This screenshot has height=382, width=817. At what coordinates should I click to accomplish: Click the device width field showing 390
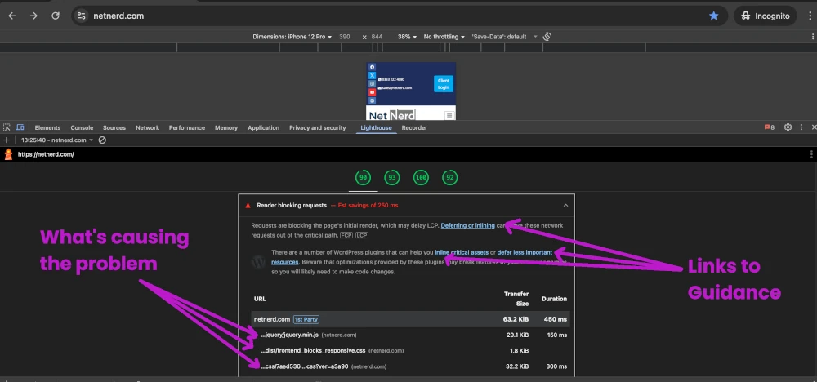[345, 37]
